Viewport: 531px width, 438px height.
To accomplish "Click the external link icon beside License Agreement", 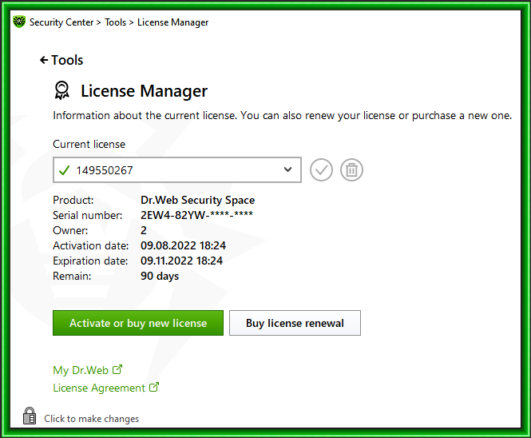I will point(154,387).
